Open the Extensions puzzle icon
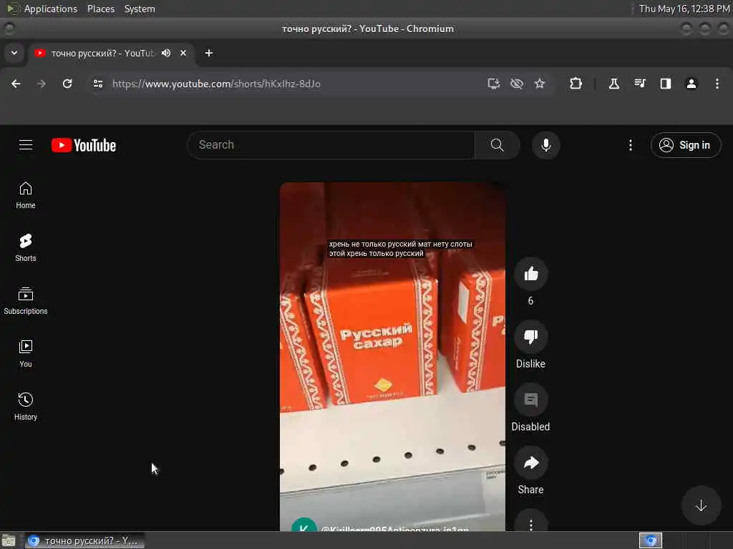733x549 pixels. (x=576, y=84)
